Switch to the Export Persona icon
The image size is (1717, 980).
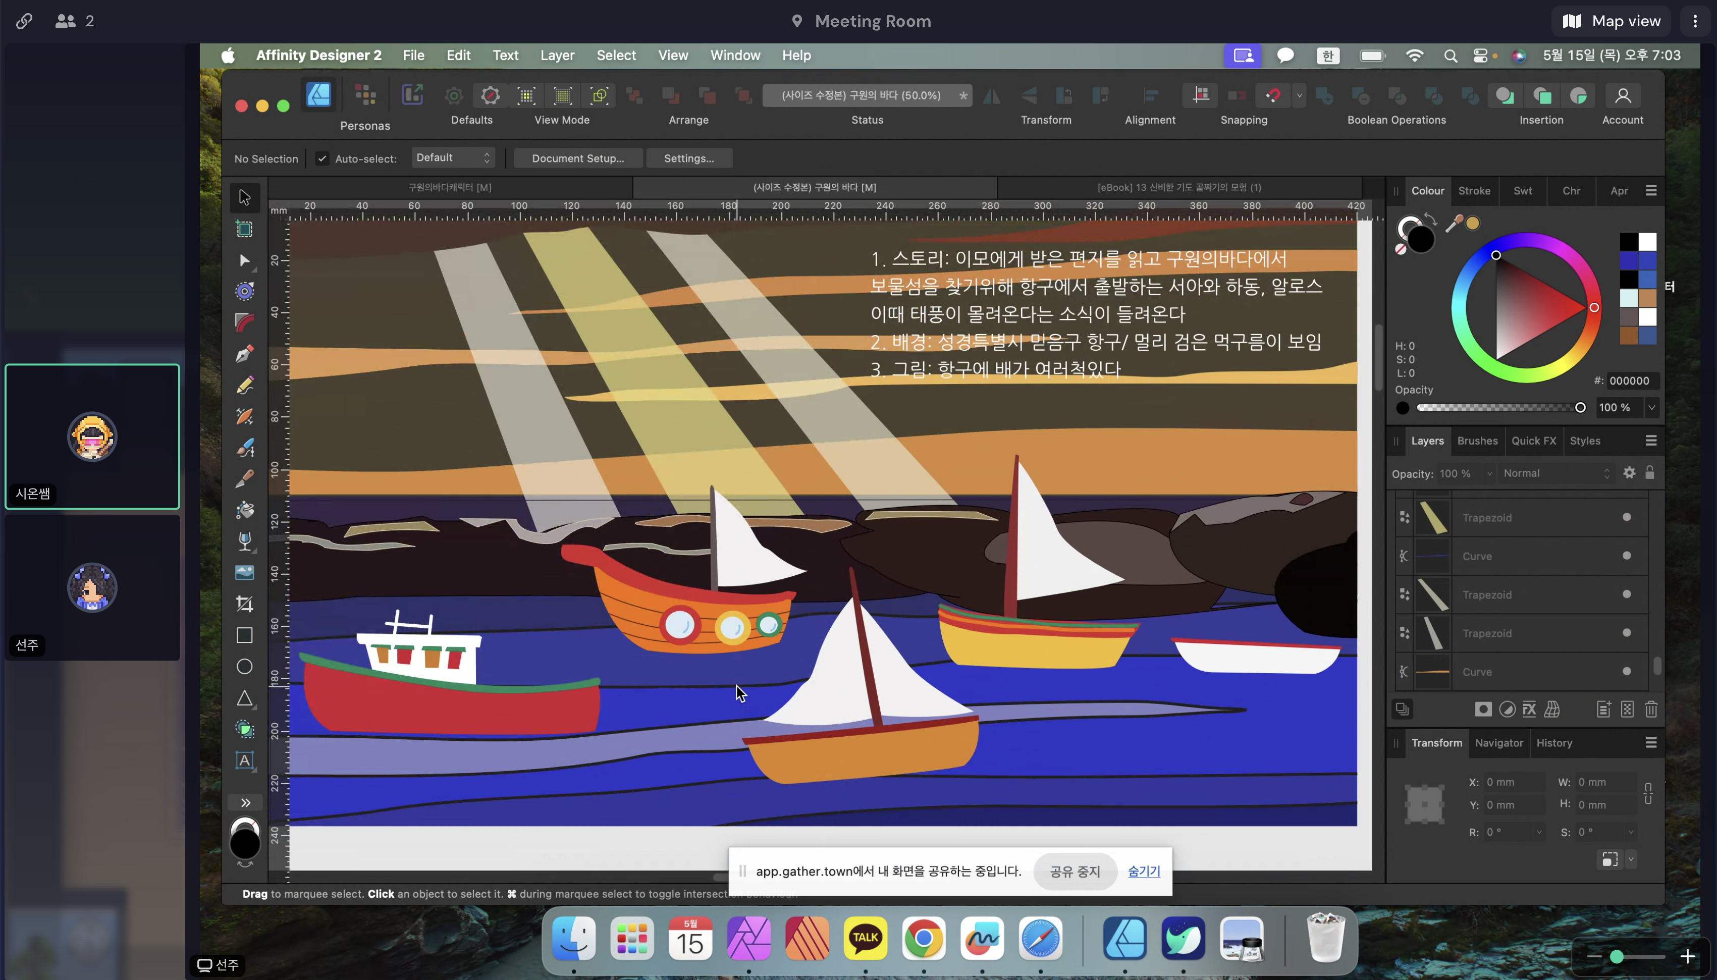(x=412, y=95)
